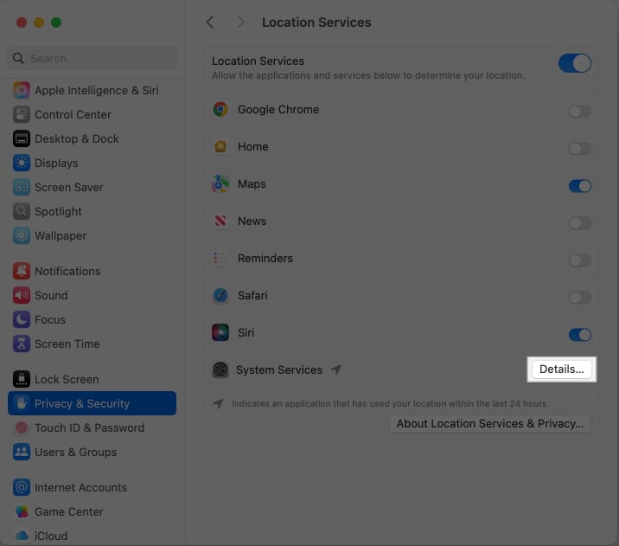Open About Location Services & Privacy

coord(490,423)
